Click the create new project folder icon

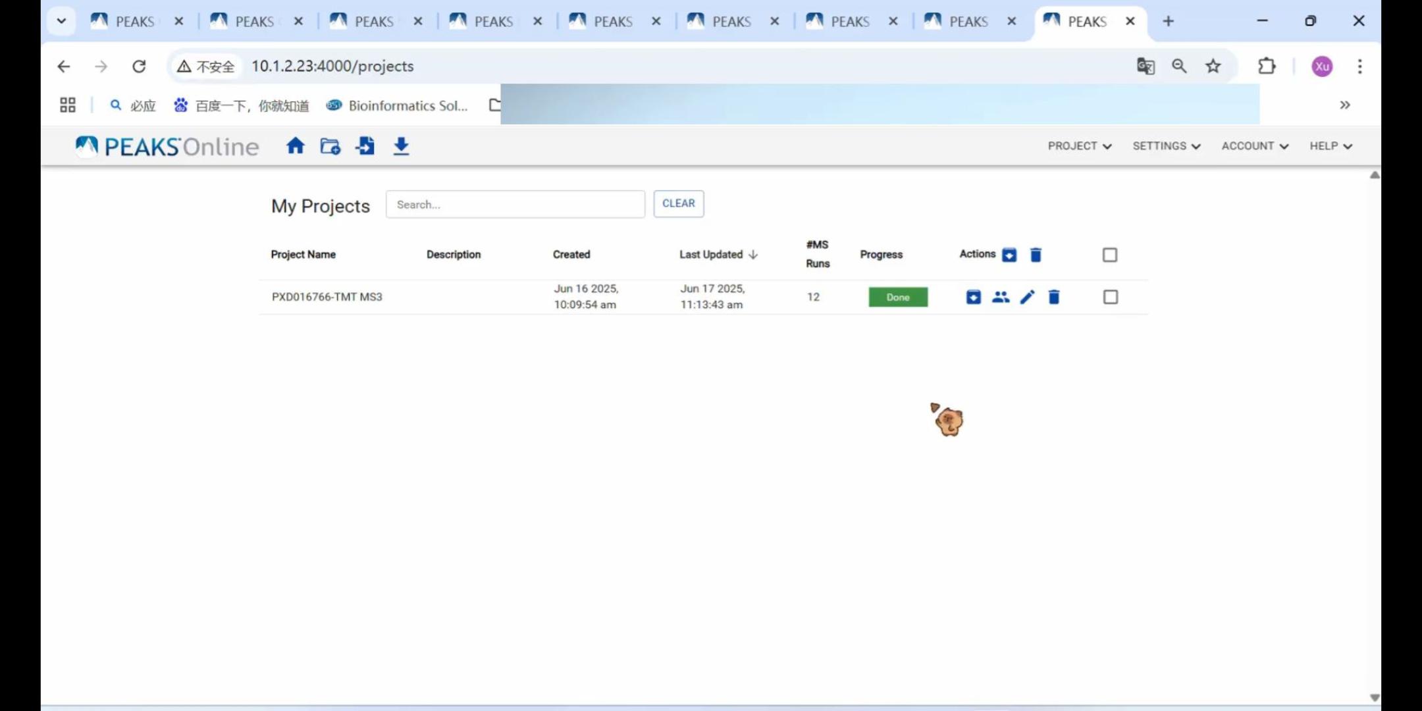point(330,146)
